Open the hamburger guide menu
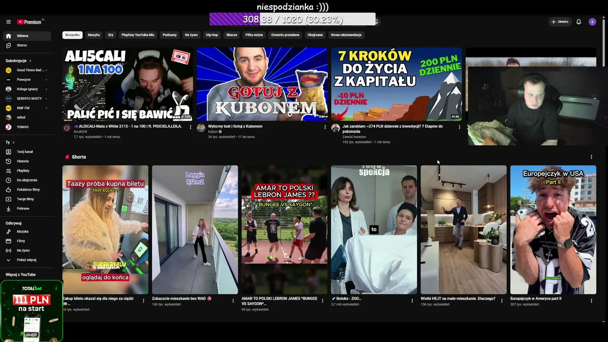608x342 pixels. [8, 22]
